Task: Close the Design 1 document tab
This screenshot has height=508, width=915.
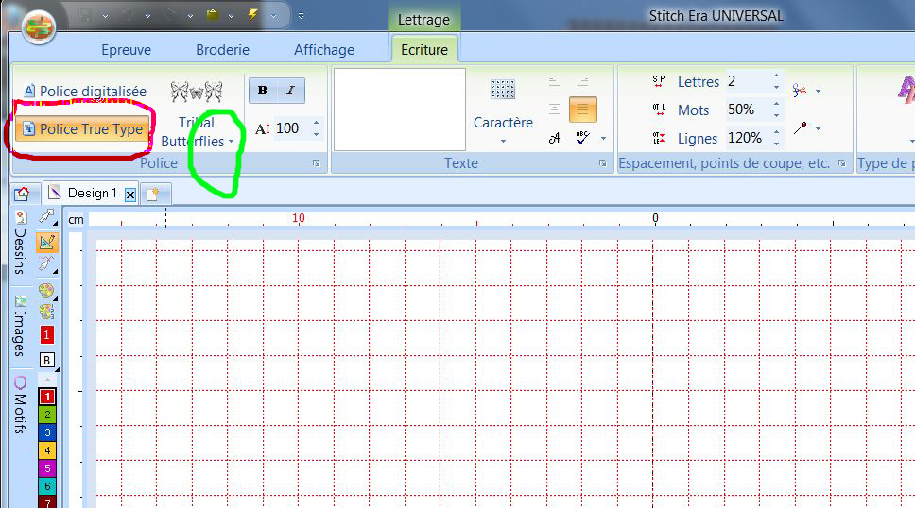Action: point(130,195)
